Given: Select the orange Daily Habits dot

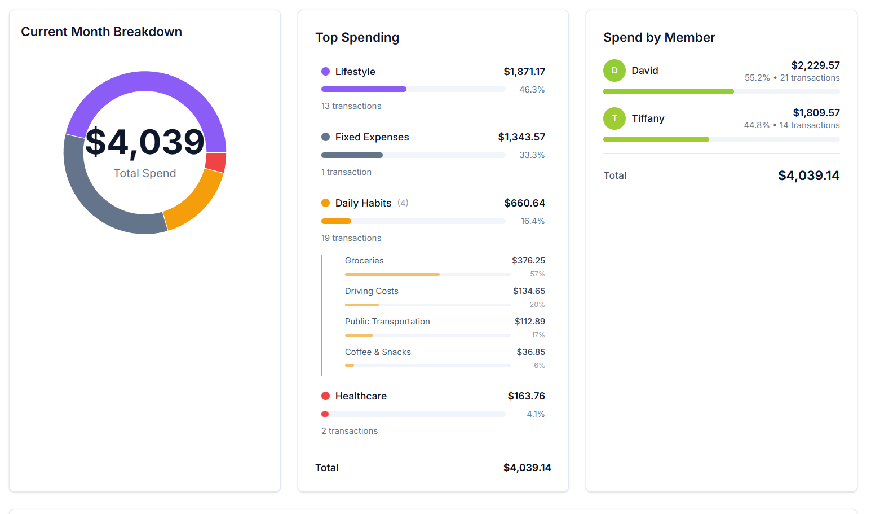Looking at the screenshot, I should tap(325, 203).
